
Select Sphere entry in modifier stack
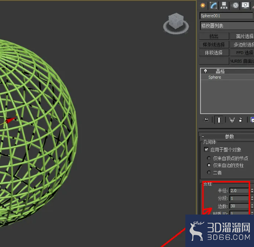tap(227, 77)
